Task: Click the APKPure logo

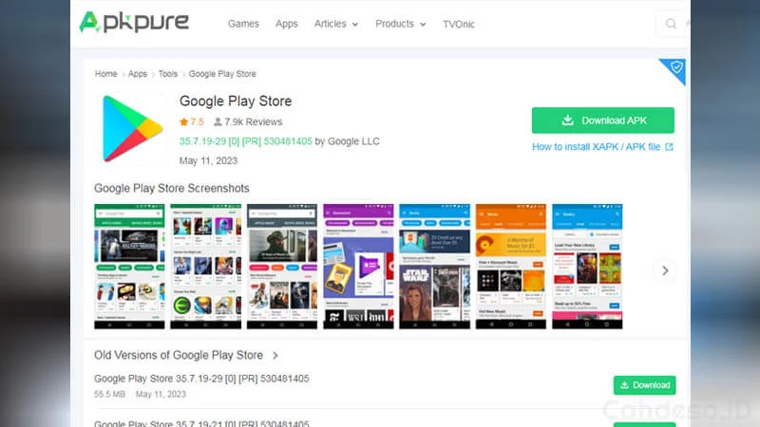Action: (134, 22)
